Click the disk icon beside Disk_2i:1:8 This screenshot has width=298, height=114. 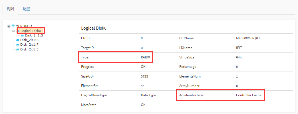tap(18, 49)
